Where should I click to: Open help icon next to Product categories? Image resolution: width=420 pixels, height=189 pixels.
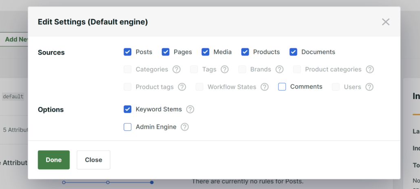[x=370, y=70]
